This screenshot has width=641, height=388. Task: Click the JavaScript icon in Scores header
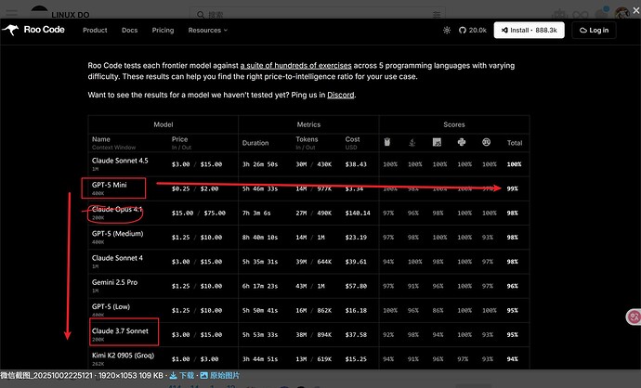pyautogui.click(x=437, y=142)
